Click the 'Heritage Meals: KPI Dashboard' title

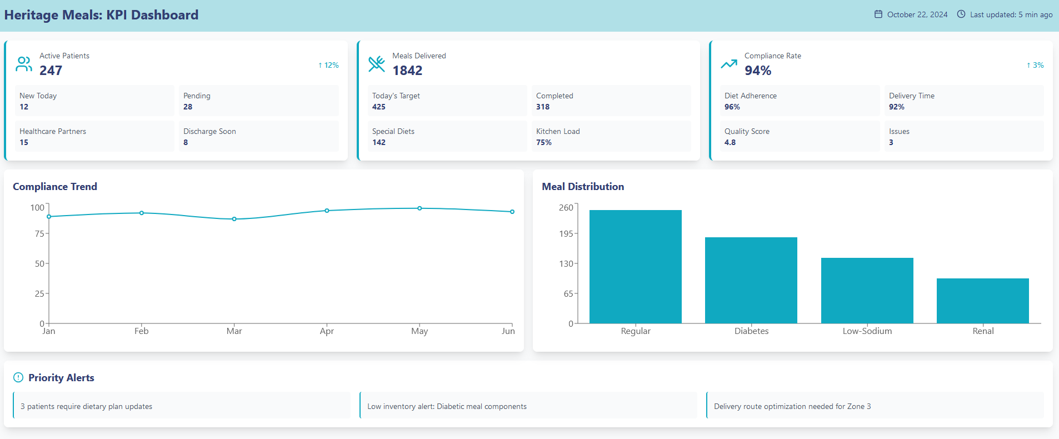[101, 15]
